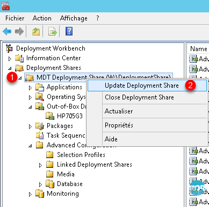Click the MDT Deployment Share folder icon

tap(30, 77)
